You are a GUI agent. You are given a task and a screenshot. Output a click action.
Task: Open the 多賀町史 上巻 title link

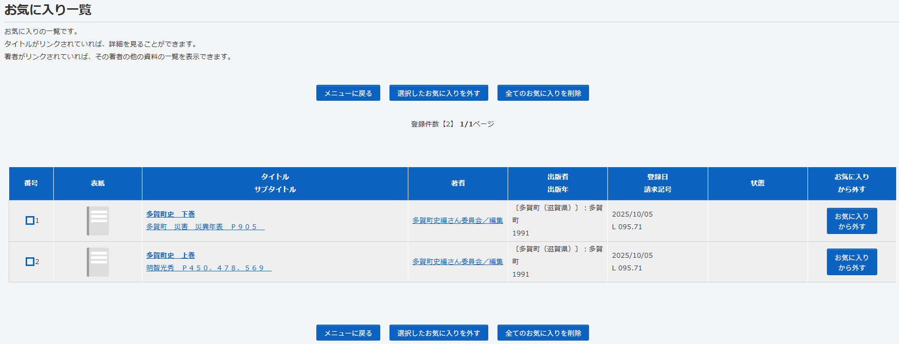click(170, 255)
